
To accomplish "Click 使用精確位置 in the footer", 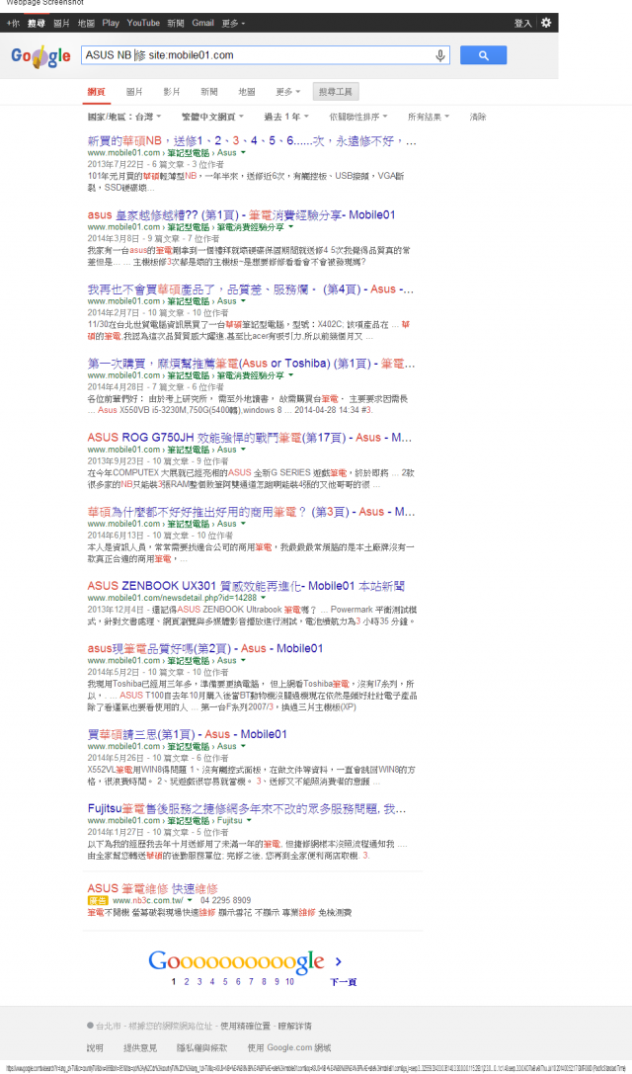I will tap(245, 1026).
